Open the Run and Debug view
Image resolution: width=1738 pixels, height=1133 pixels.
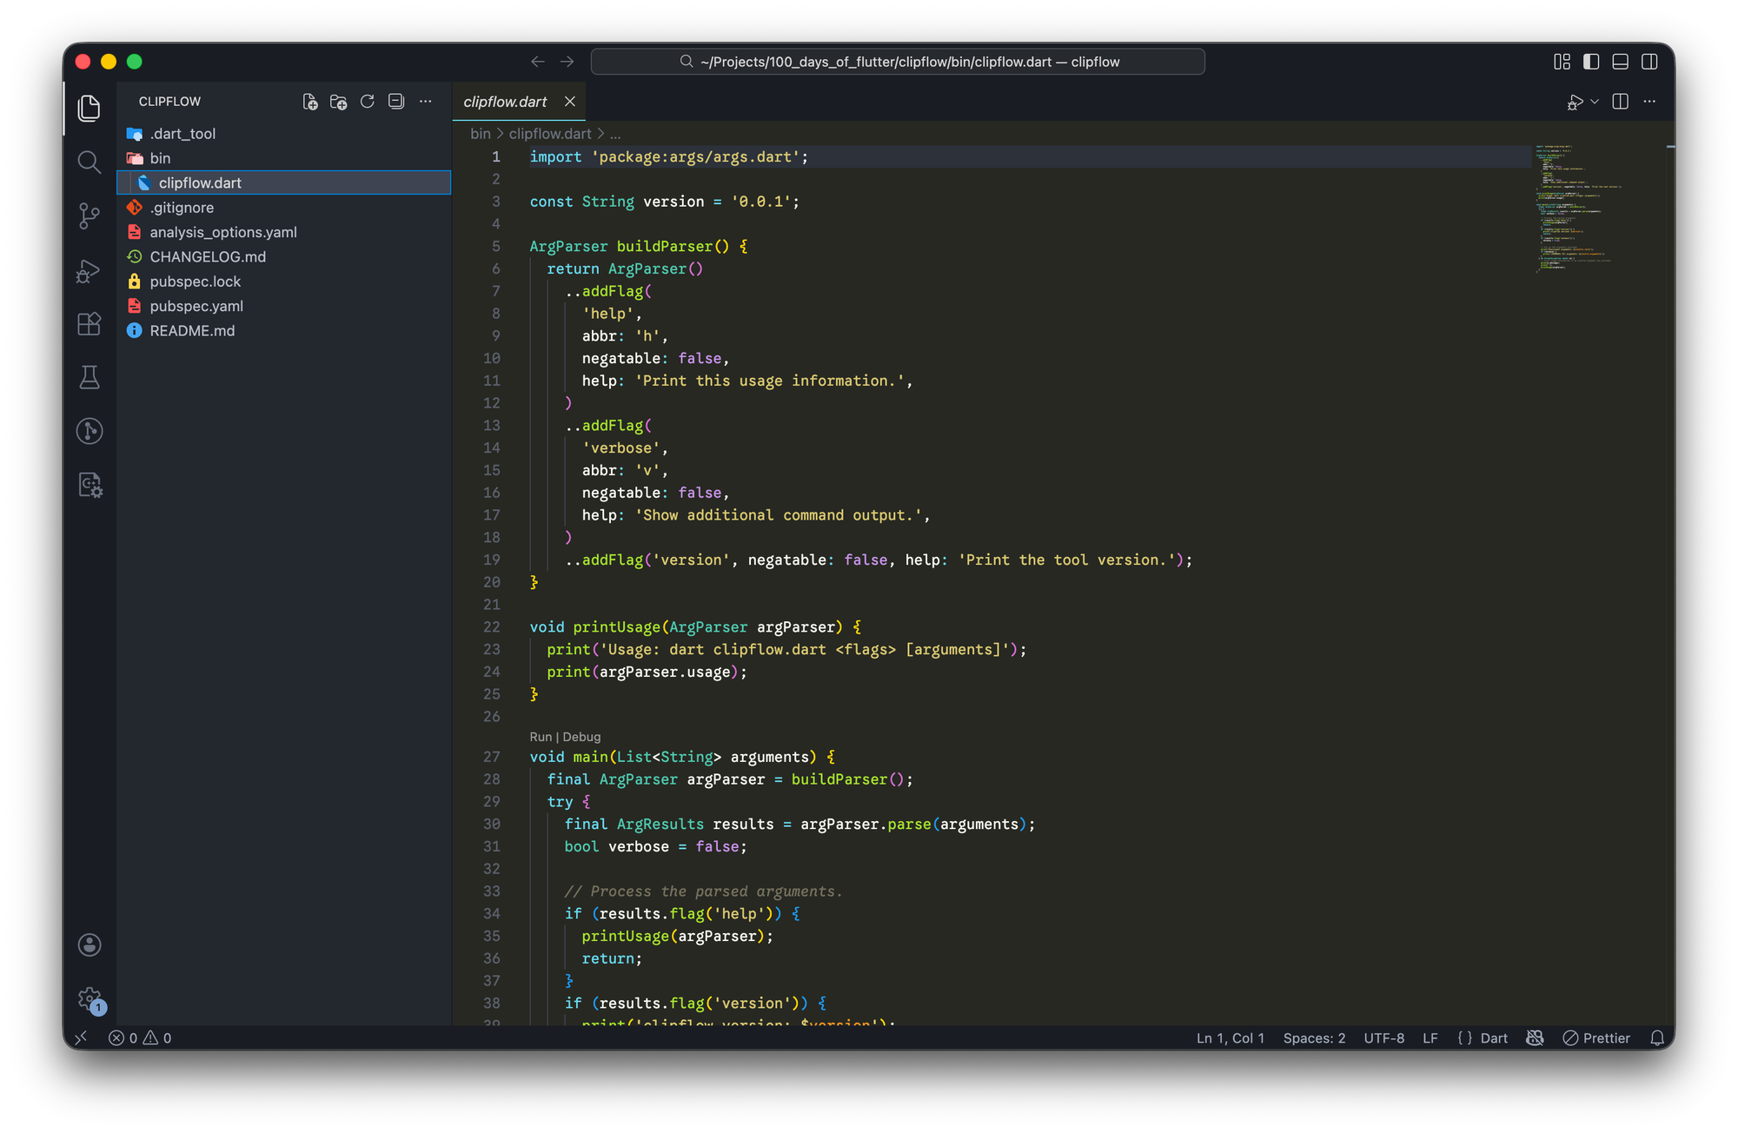pyautogui.click(x=89, y=270)
